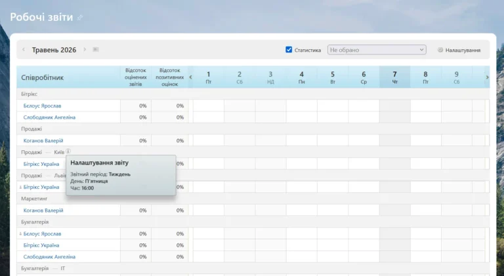Select day 3 Нд column header
The height and width of the screenshot is (276, 504).
270,77
